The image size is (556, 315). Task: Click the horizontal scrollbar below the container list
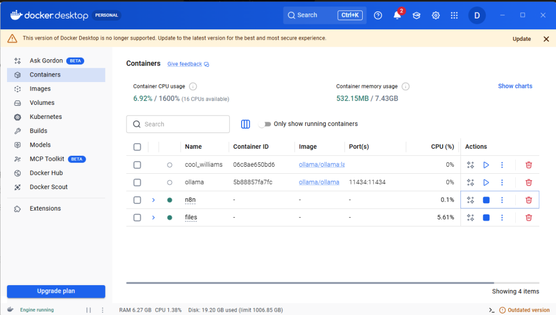(x=310, y=283)
